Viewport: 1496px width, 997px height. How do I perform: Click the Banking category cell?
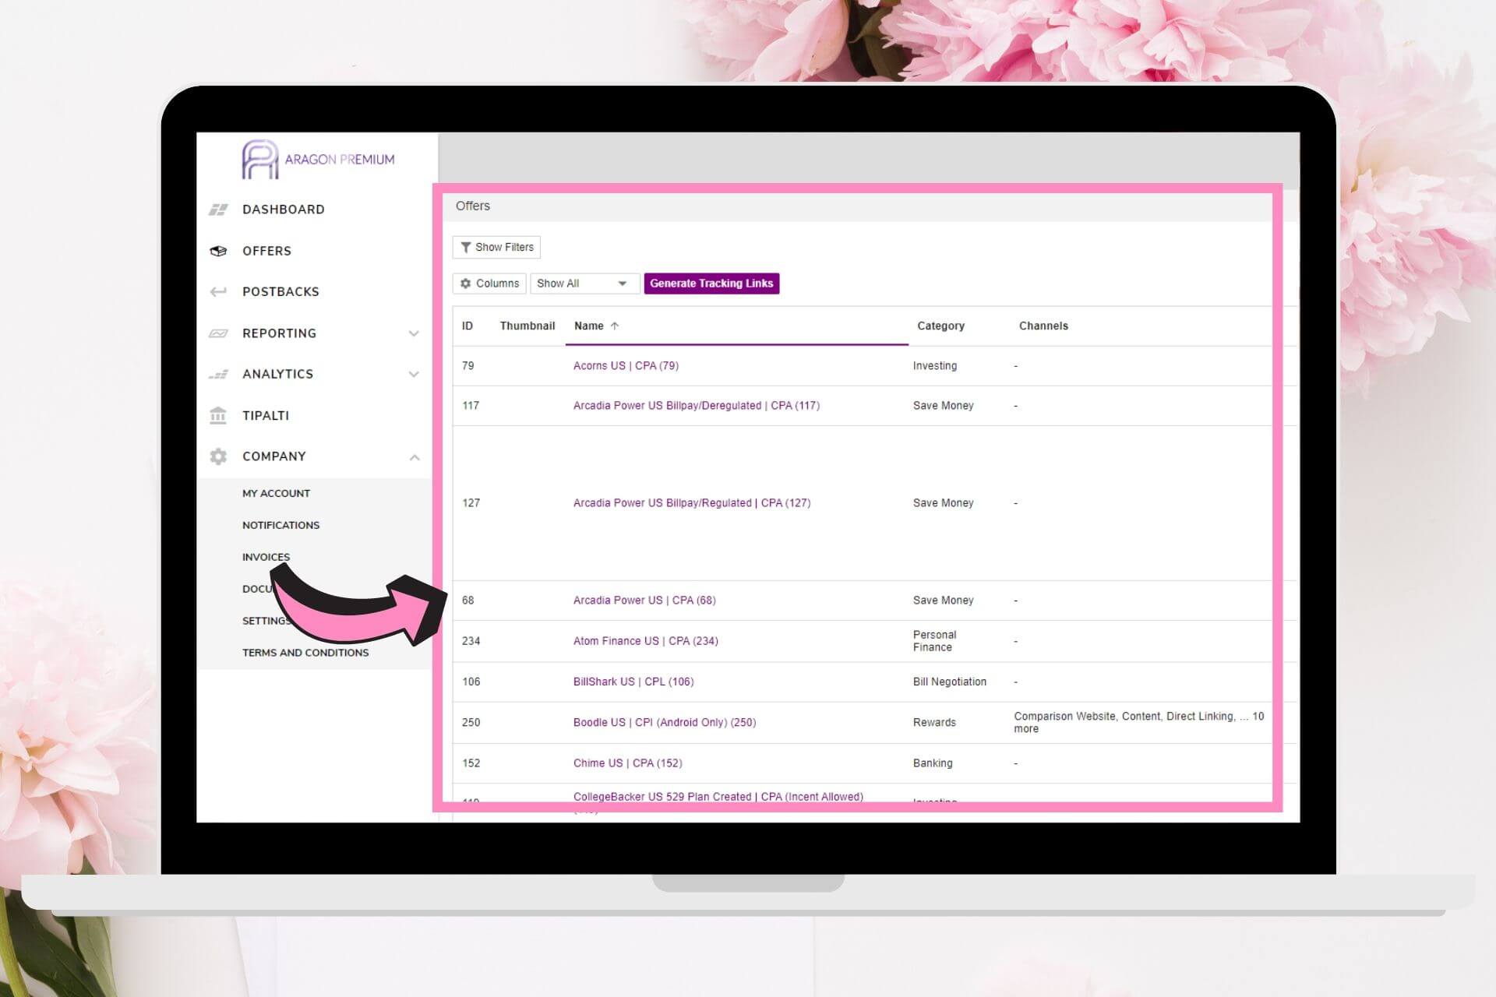tap(933, 763)
